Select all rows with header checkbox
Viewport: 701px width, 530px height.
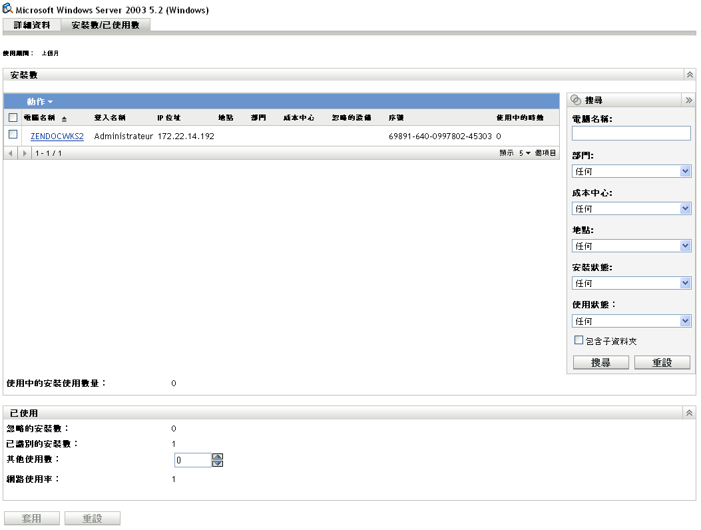coord(13,118)
